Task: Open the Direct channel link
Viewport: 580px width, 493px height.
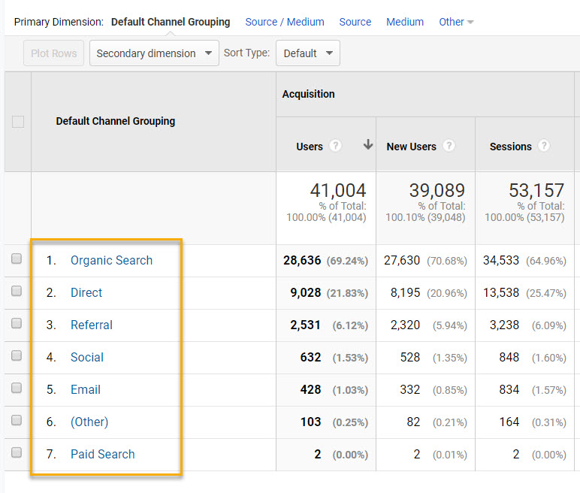Action: (x=86, y=292)
